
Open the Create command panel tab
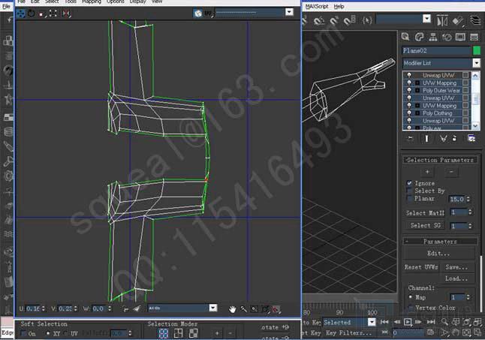[x=405, y=37]
